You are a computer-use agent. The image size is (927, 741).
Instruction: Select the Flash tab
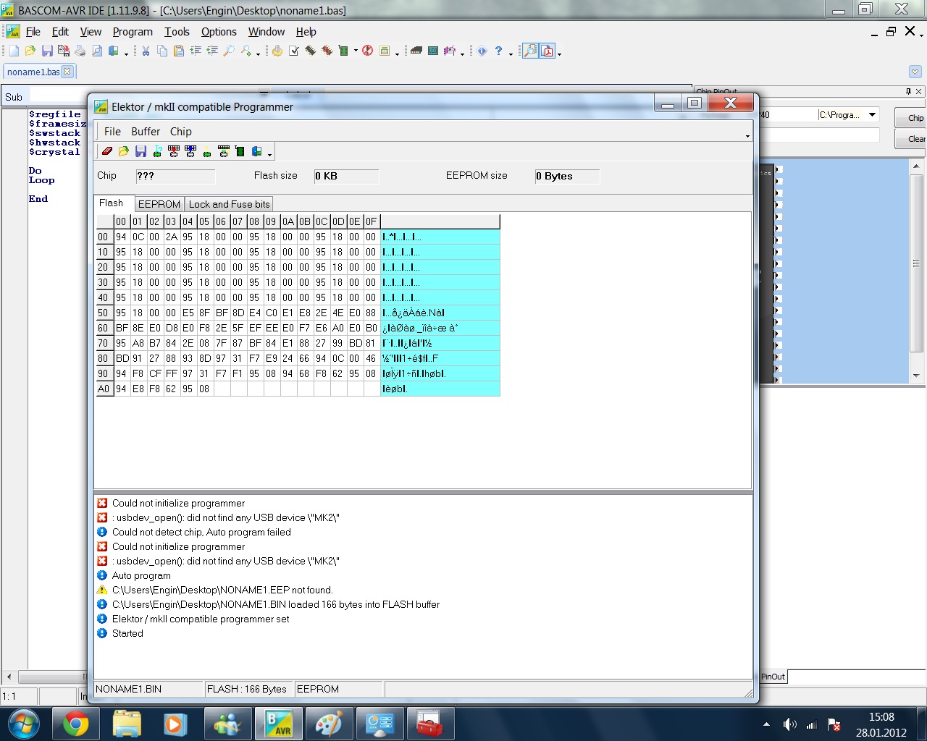point(114,203)
